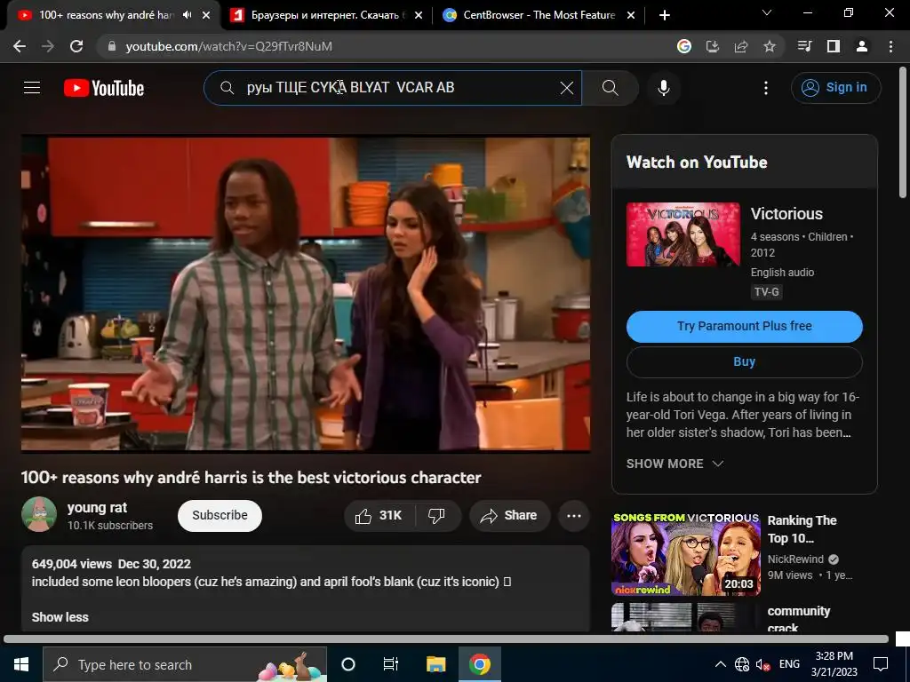Image resolution: width=910 pixels, height=682 pixels.
Task: Open the muted volume tray icon
Action: coord(762,664)
